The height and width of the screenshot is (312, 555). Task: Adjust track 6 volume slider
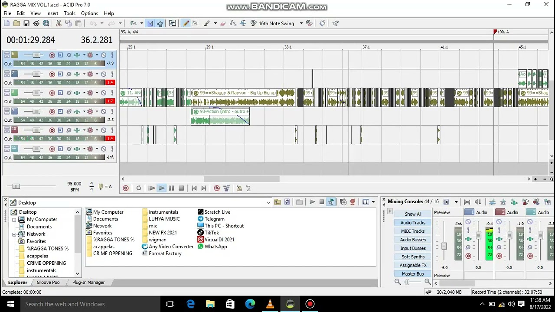(36, 55)
